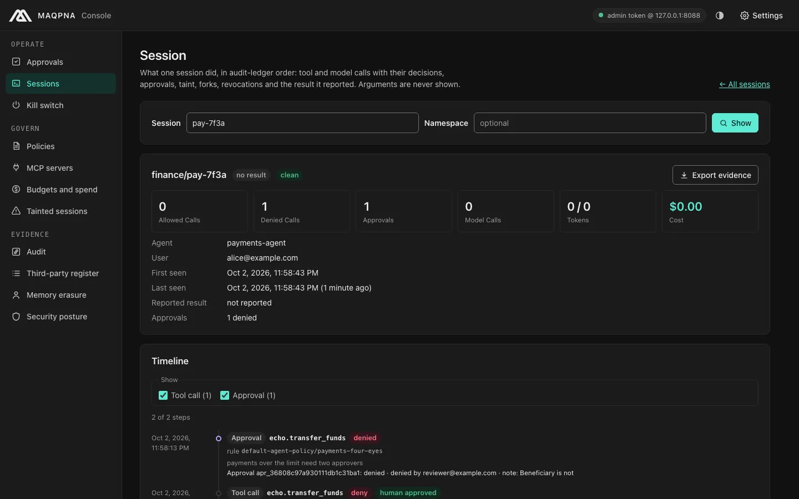Click the Security posture shield icon
Screen dimensions: 799x499
point(16,316)
